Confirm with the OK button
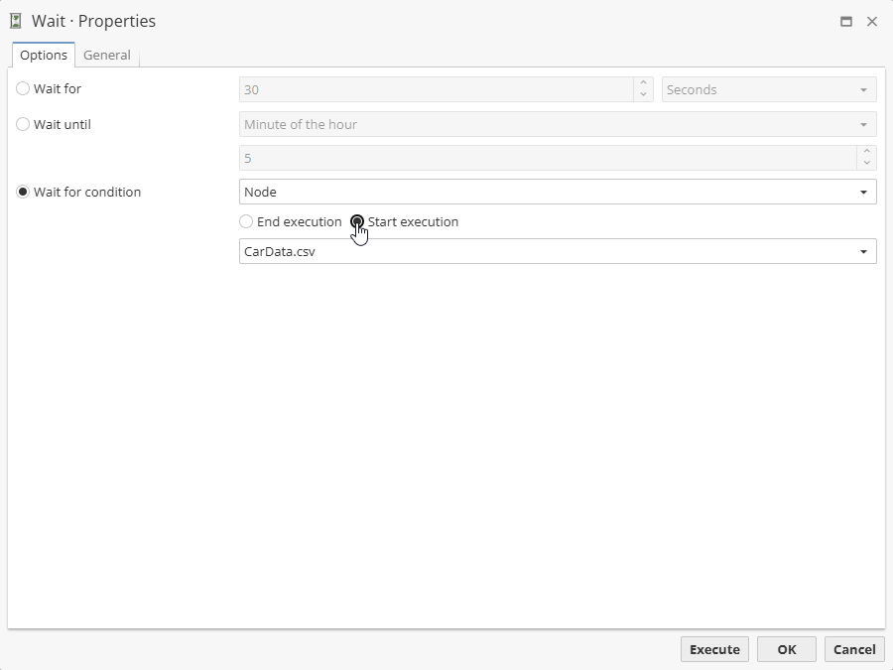893x670 pixels. pyautogui.click(x=786, y=649)
